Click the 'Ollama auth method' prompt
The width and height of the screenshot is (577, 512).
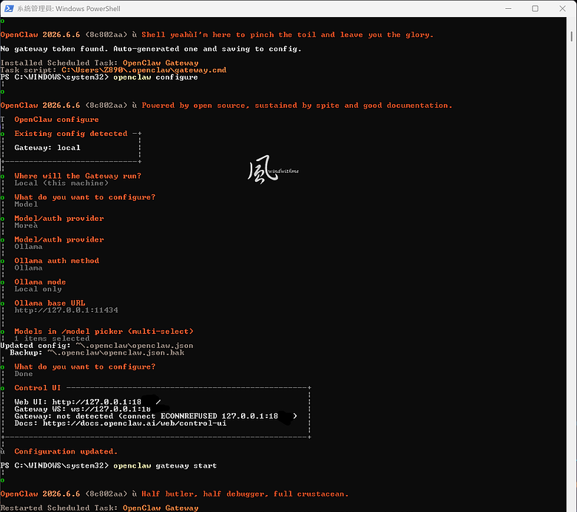click(x=57, y=261)
